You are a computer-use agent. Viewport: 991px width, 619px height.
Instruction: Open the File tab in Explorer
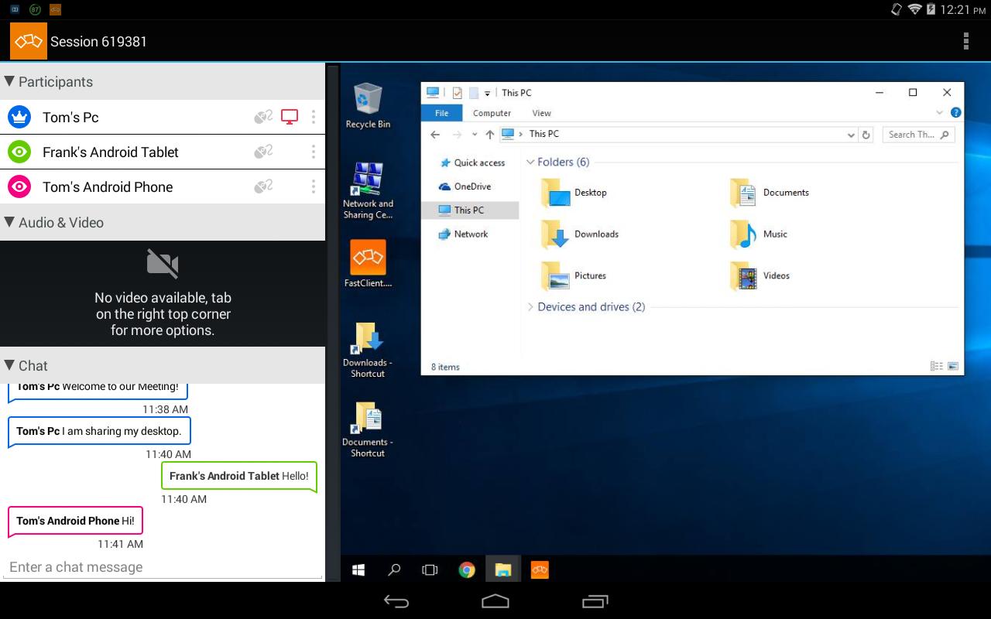point(441,113)
